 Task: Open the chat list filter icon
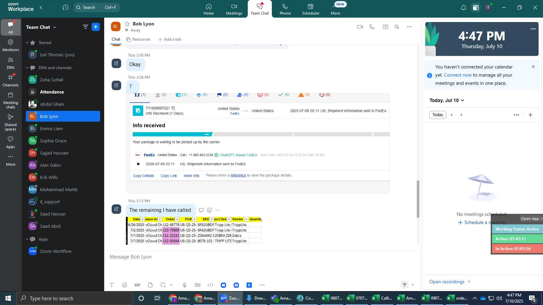tap(85, 27)
